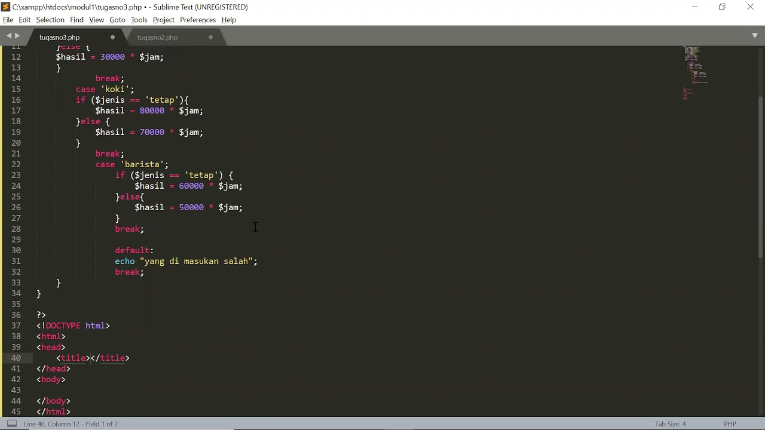765x430 pixels.
Task: Click $hasil = 50000 * $jam line
Action: (188, 207)
